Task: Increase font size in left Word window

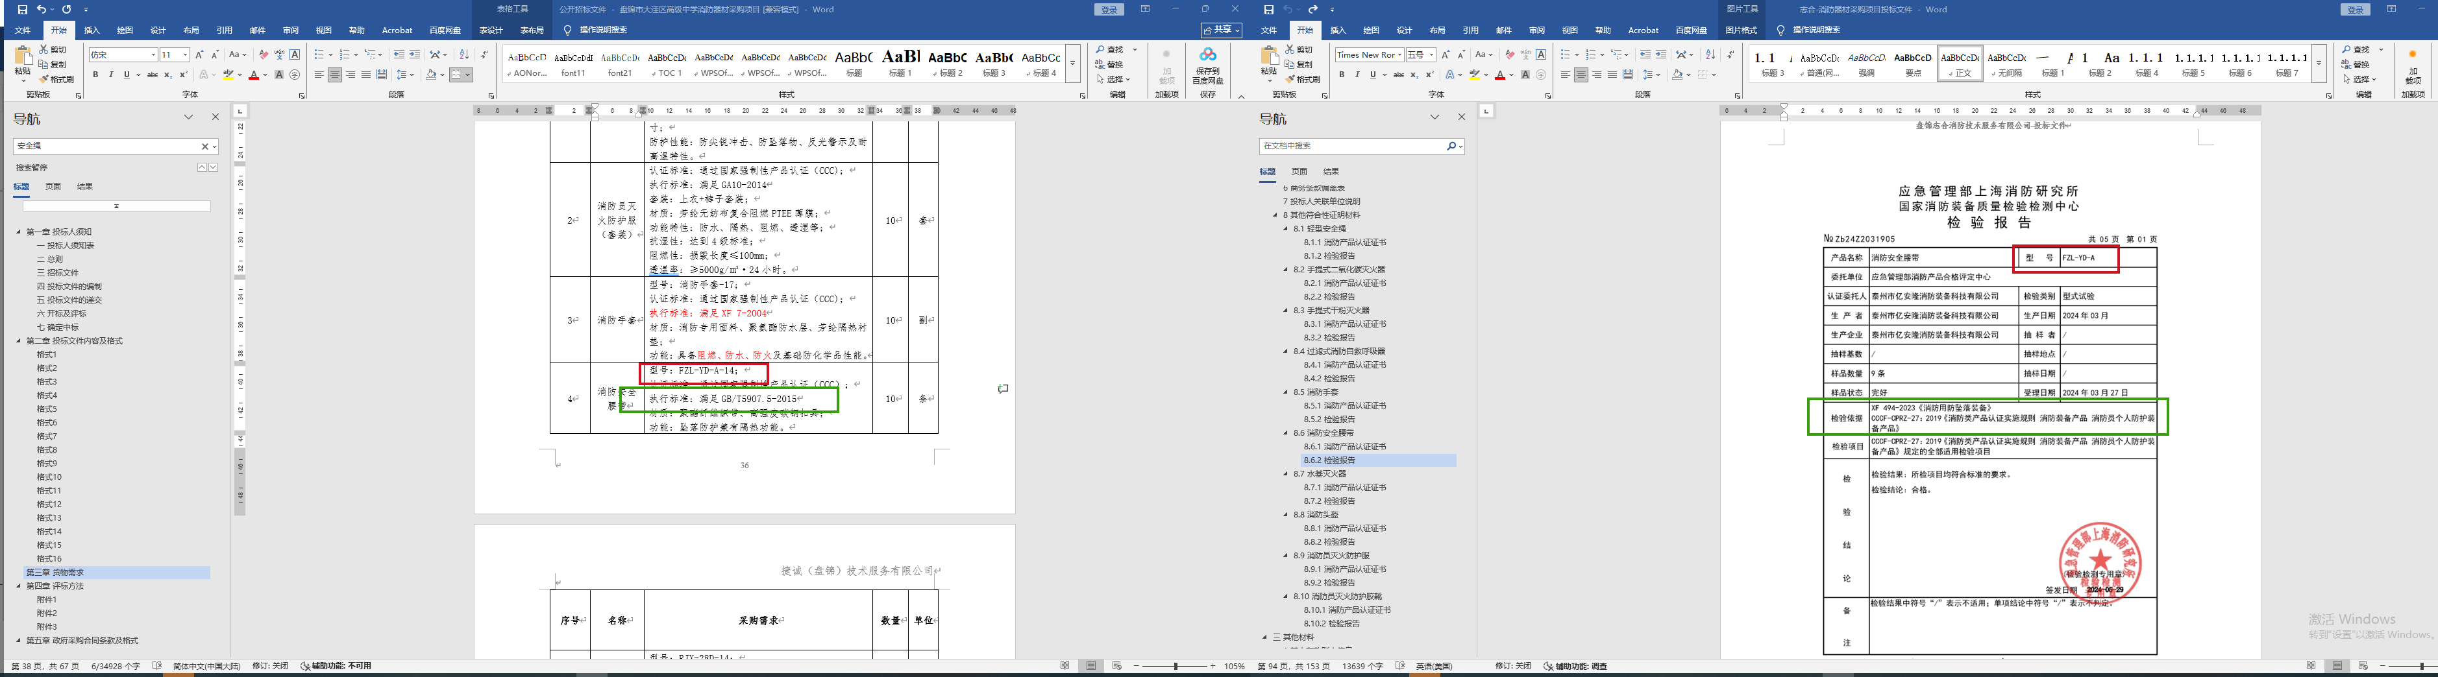Action: pyautogui.click(x=200, y=55)
